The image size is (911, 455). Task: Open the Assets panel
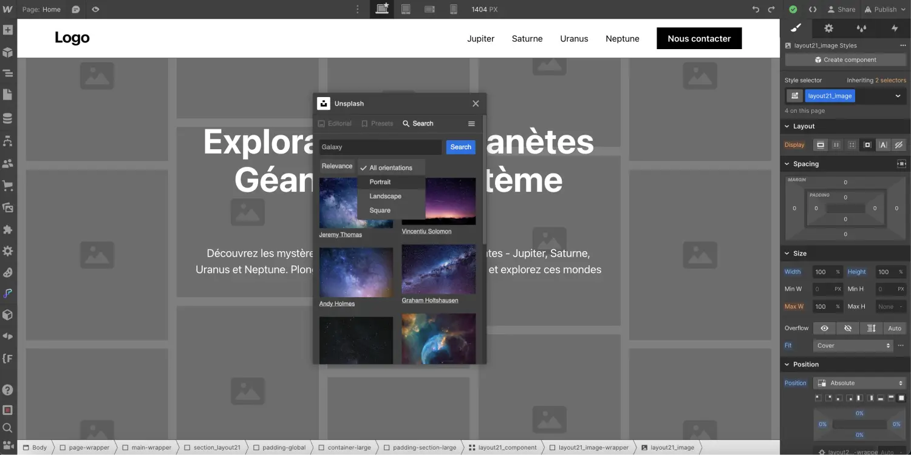(x=8, y=207)
